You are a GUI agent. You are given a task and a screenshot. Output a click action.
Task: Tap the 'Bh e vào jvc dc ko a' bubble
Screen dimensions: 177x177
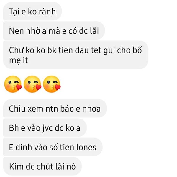click(x=45, y=128)
